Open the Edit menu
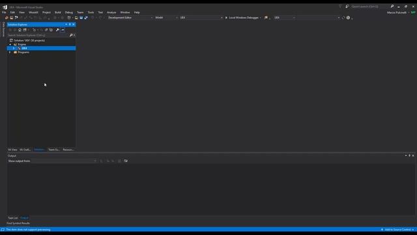 [12, 12]
